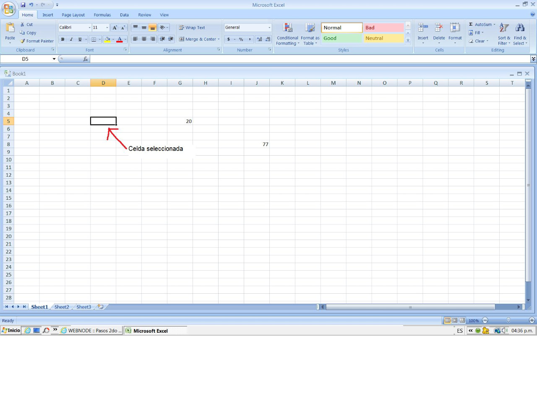
Task: Click the Format Painter icon
Action: tap(23, 41)
